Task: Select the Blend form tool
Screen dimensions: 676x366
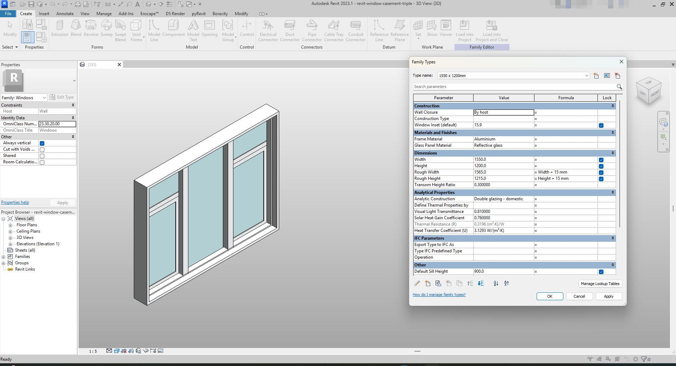Action: [76, 28]
